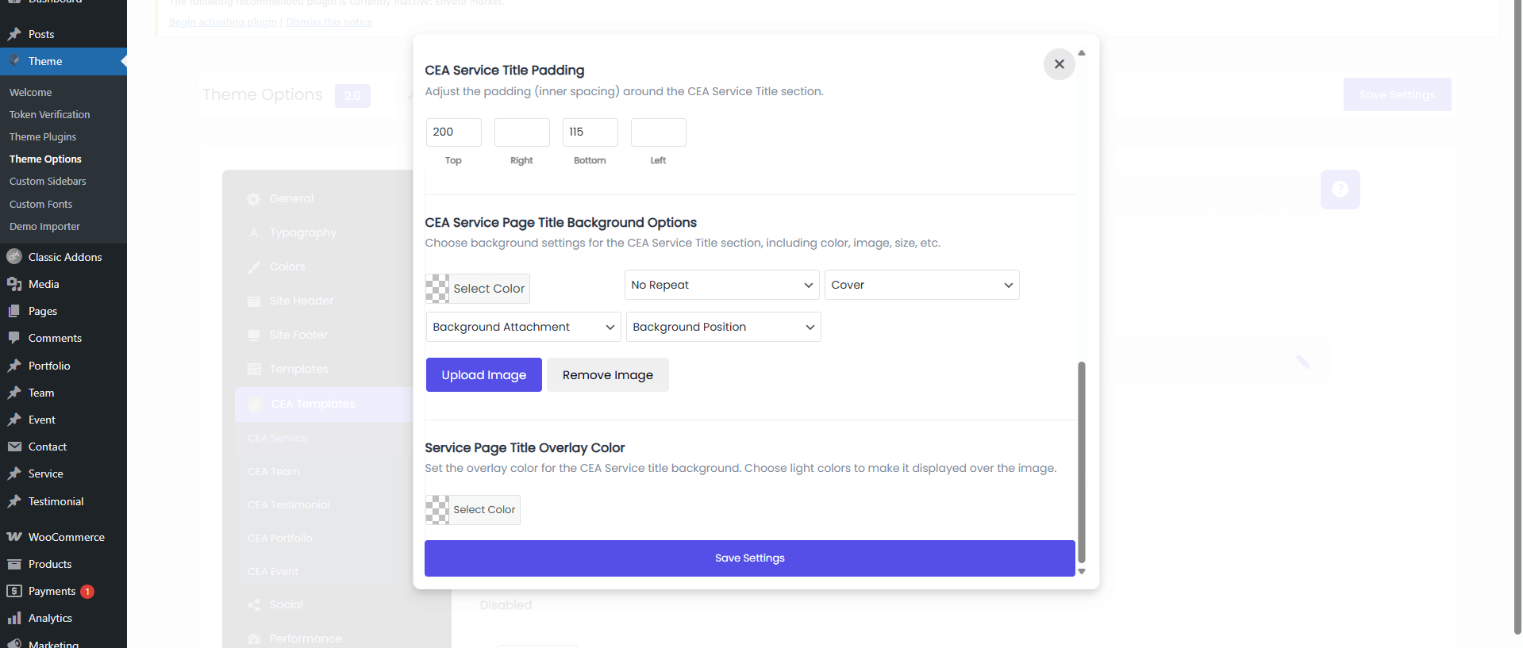Open the Background Attachment dropdown
Image resolution: width=1523 pixels, height=648 pixels.
coord(523,327)
